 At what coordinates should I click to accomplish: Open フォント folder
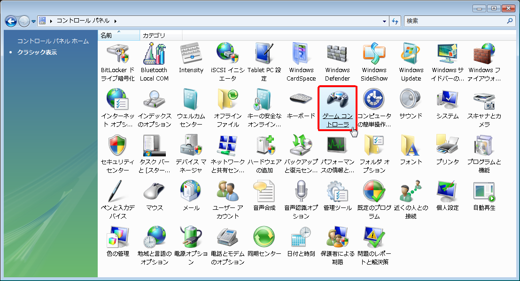pyautogui.click(x=411, y=150)
